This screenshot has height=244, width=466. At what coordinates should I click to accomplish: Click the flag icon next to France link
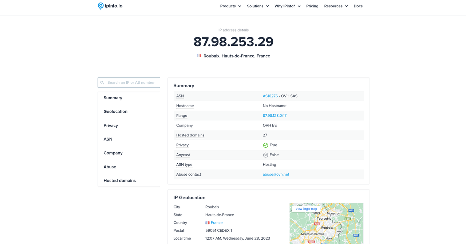(x=207, y=223)
